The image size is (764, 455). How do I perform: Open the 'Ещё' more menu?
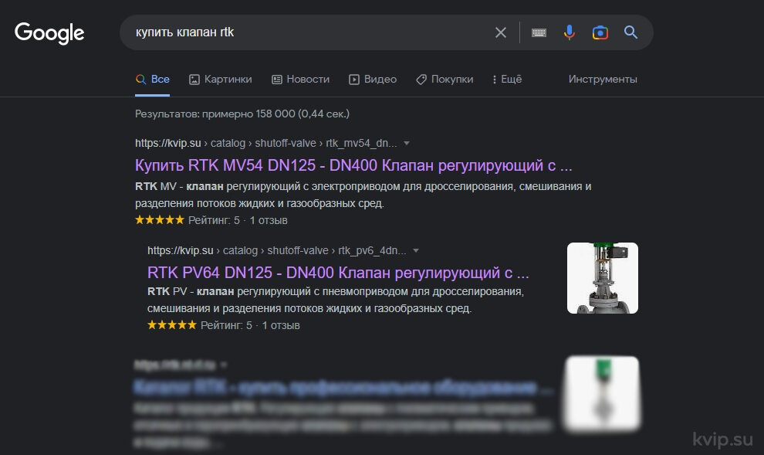coord(507,79)
